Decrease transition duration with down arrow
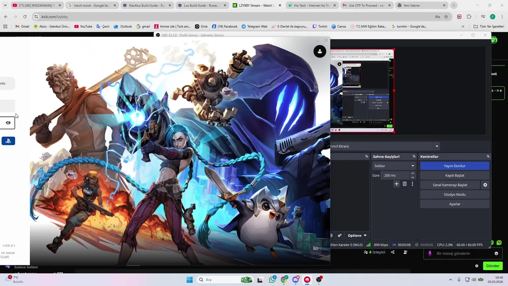Screen dimensions: 508x286 tap(413, 177)
